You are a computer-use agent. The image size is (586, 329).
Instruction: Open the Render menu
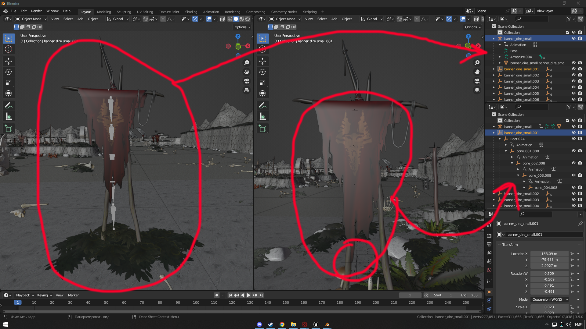click(36, 11)
